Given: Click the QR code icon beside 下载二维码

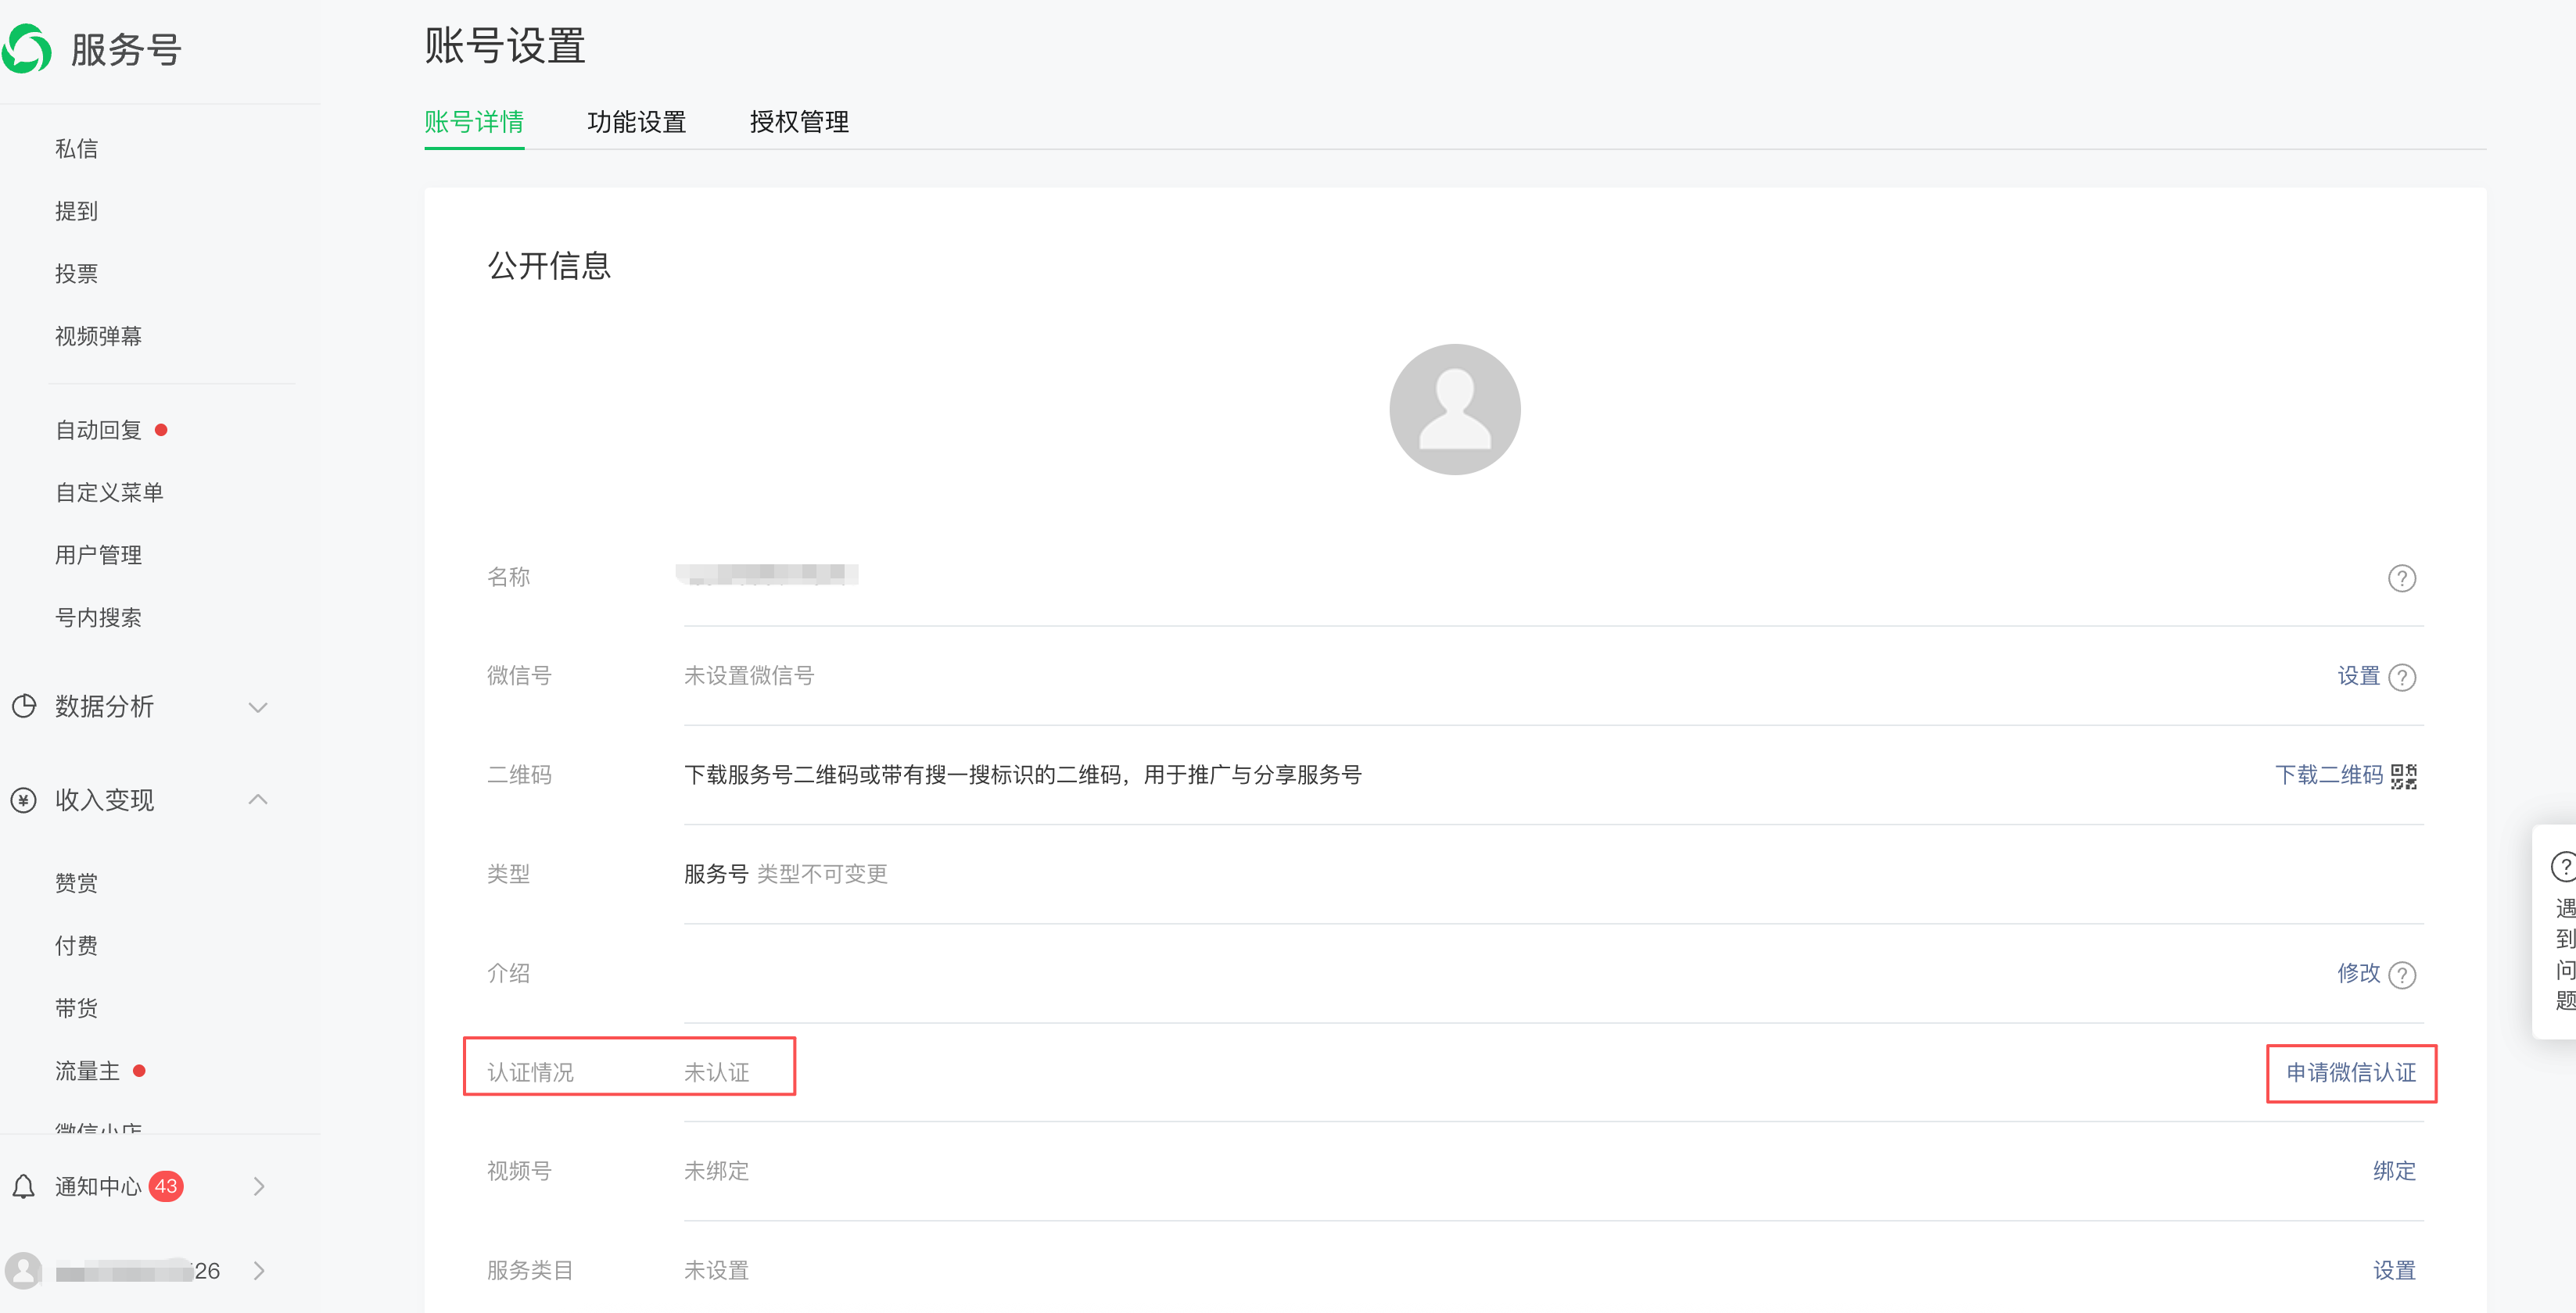Looking at the screenshot, I should 2404,775.
